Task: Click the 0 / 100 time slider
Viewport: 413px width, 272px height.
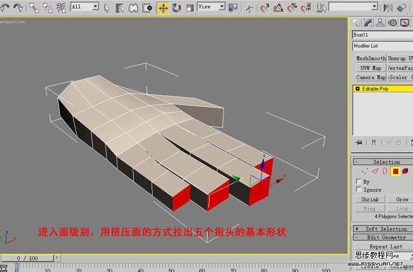Action: coord(27,258)
